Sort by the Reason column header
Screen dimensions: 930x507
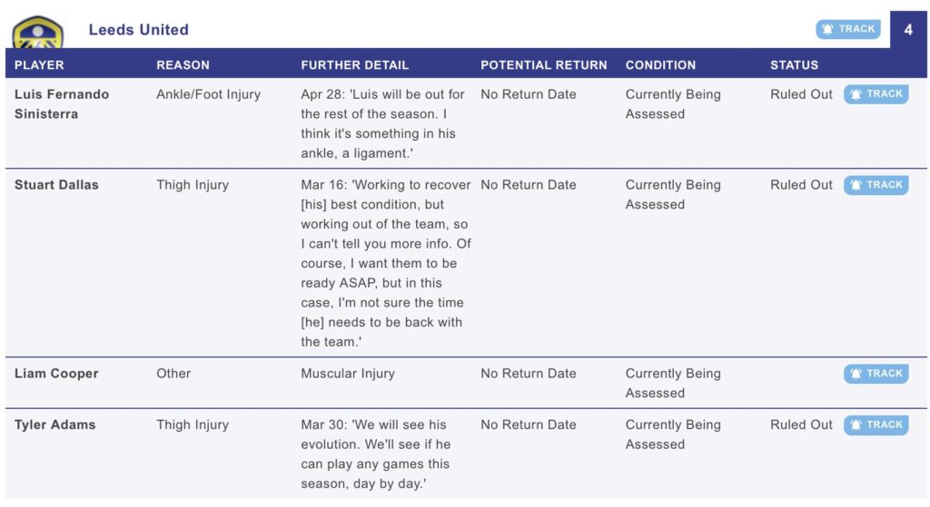coord(183,65)
